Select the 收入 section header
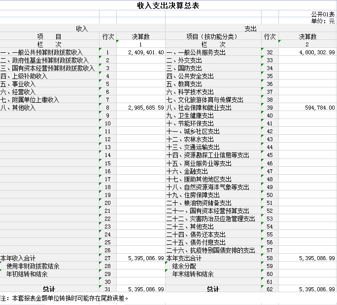 [82, 29]
